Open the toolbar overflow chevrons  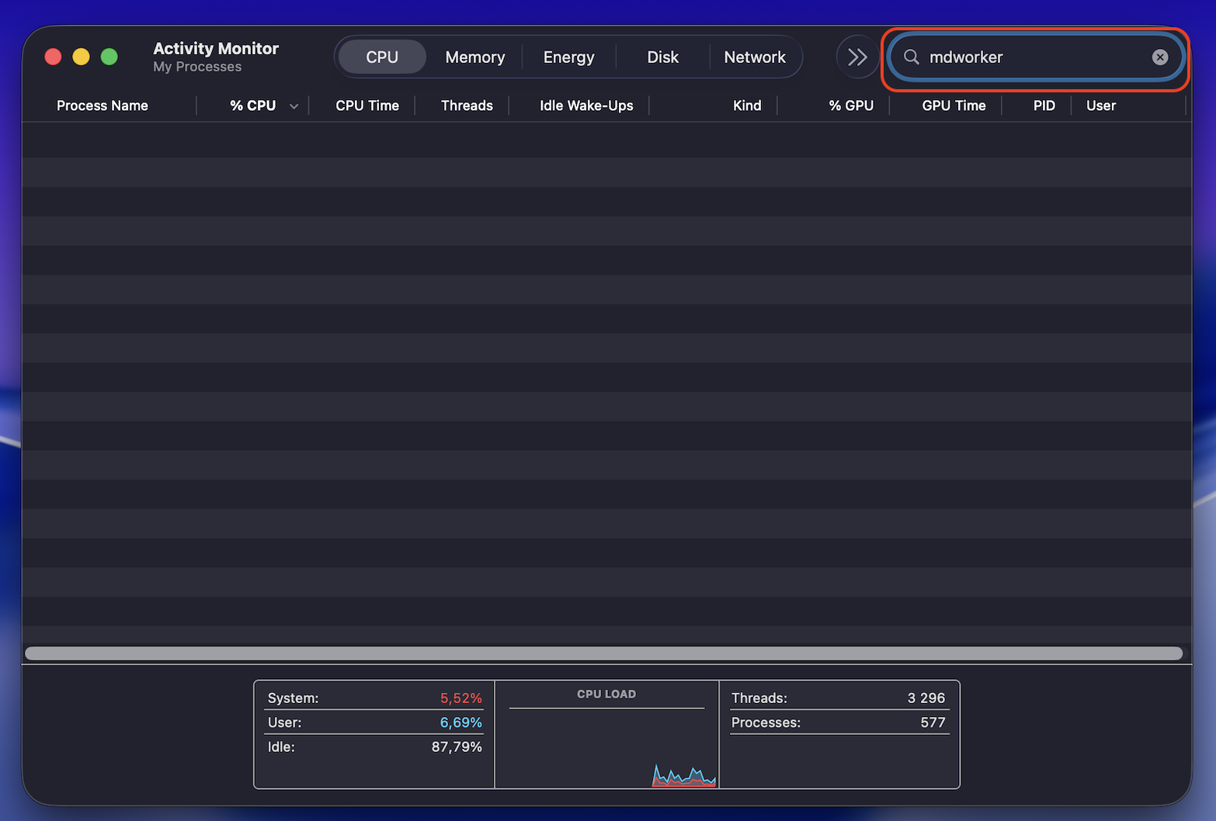(857, 57)
